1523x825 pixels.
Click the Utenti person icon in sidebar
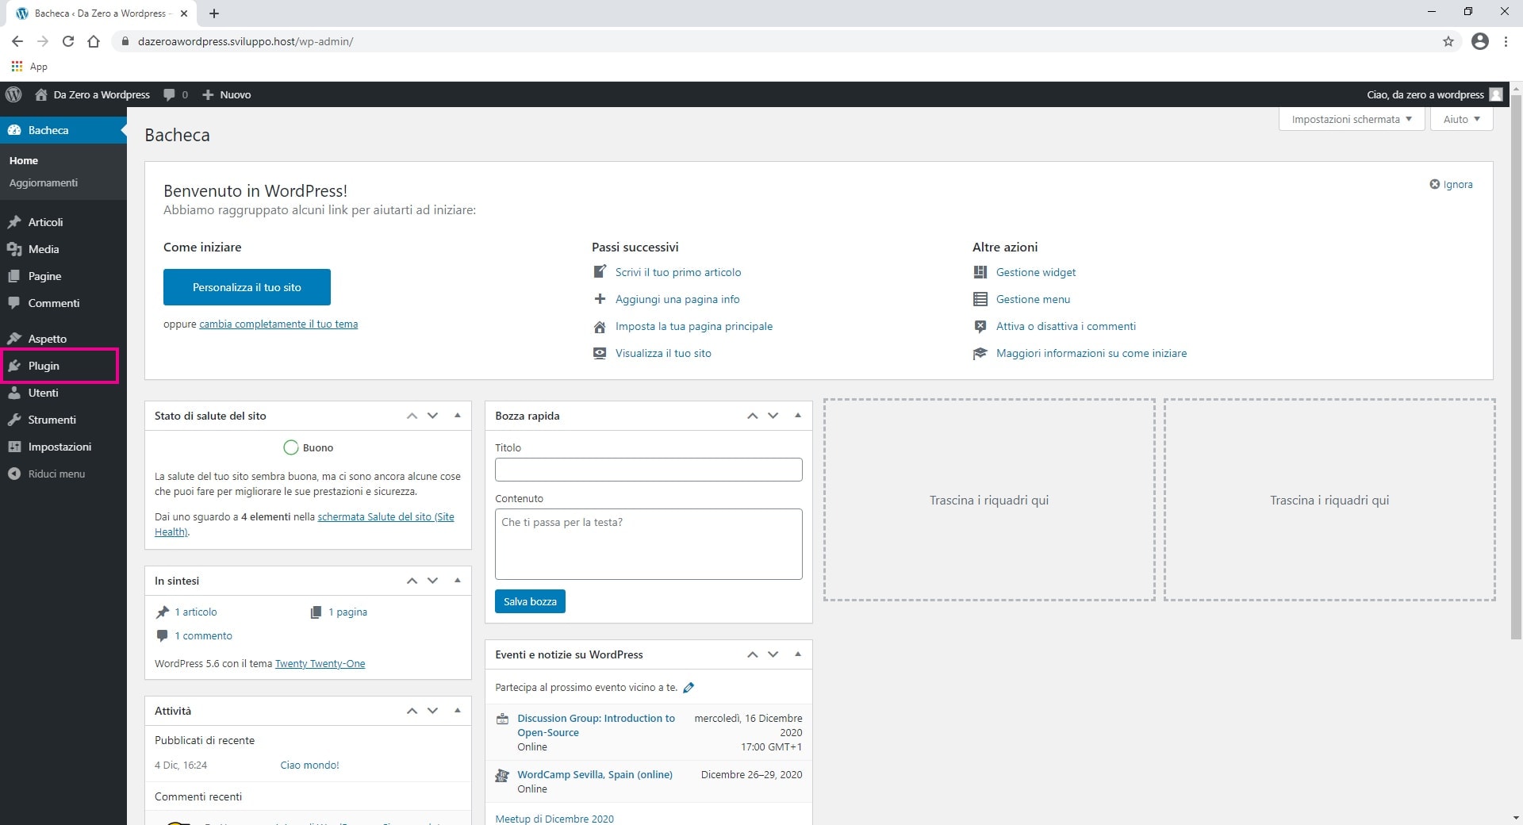14,393
